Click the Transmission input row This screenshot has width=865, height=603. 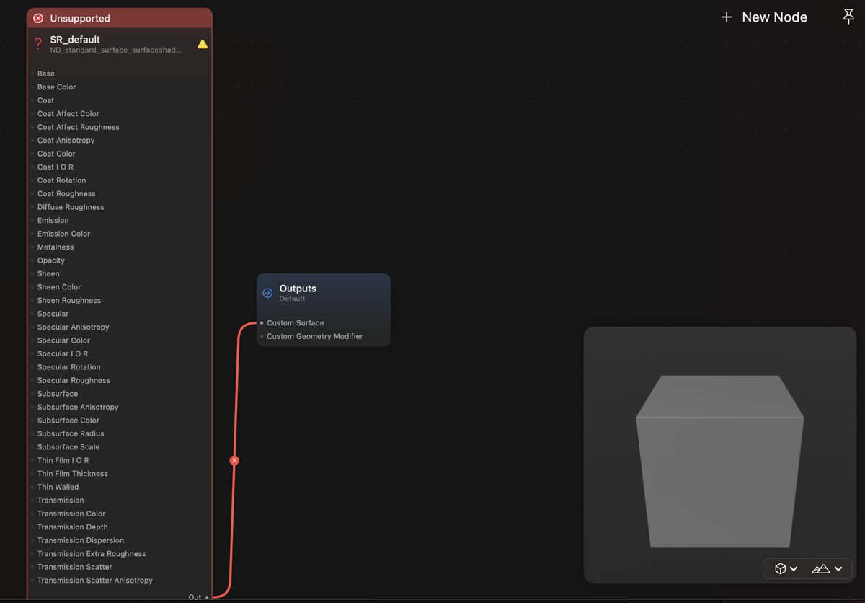(61, 501)
